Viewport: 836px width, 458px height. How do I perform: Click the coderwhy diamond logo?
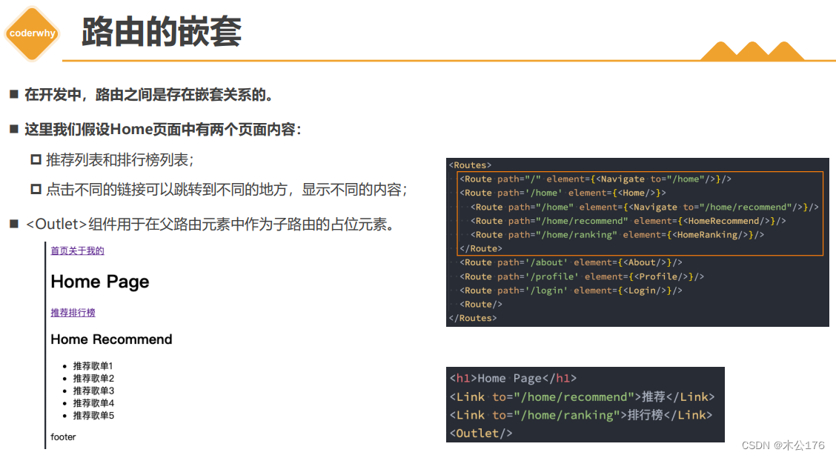31,33
